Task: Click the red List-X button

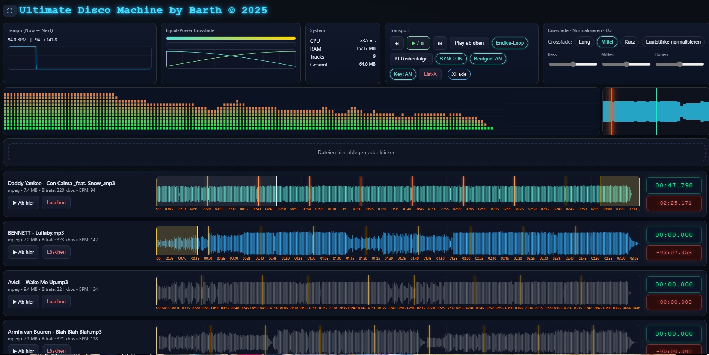Action: coord(430,74)
